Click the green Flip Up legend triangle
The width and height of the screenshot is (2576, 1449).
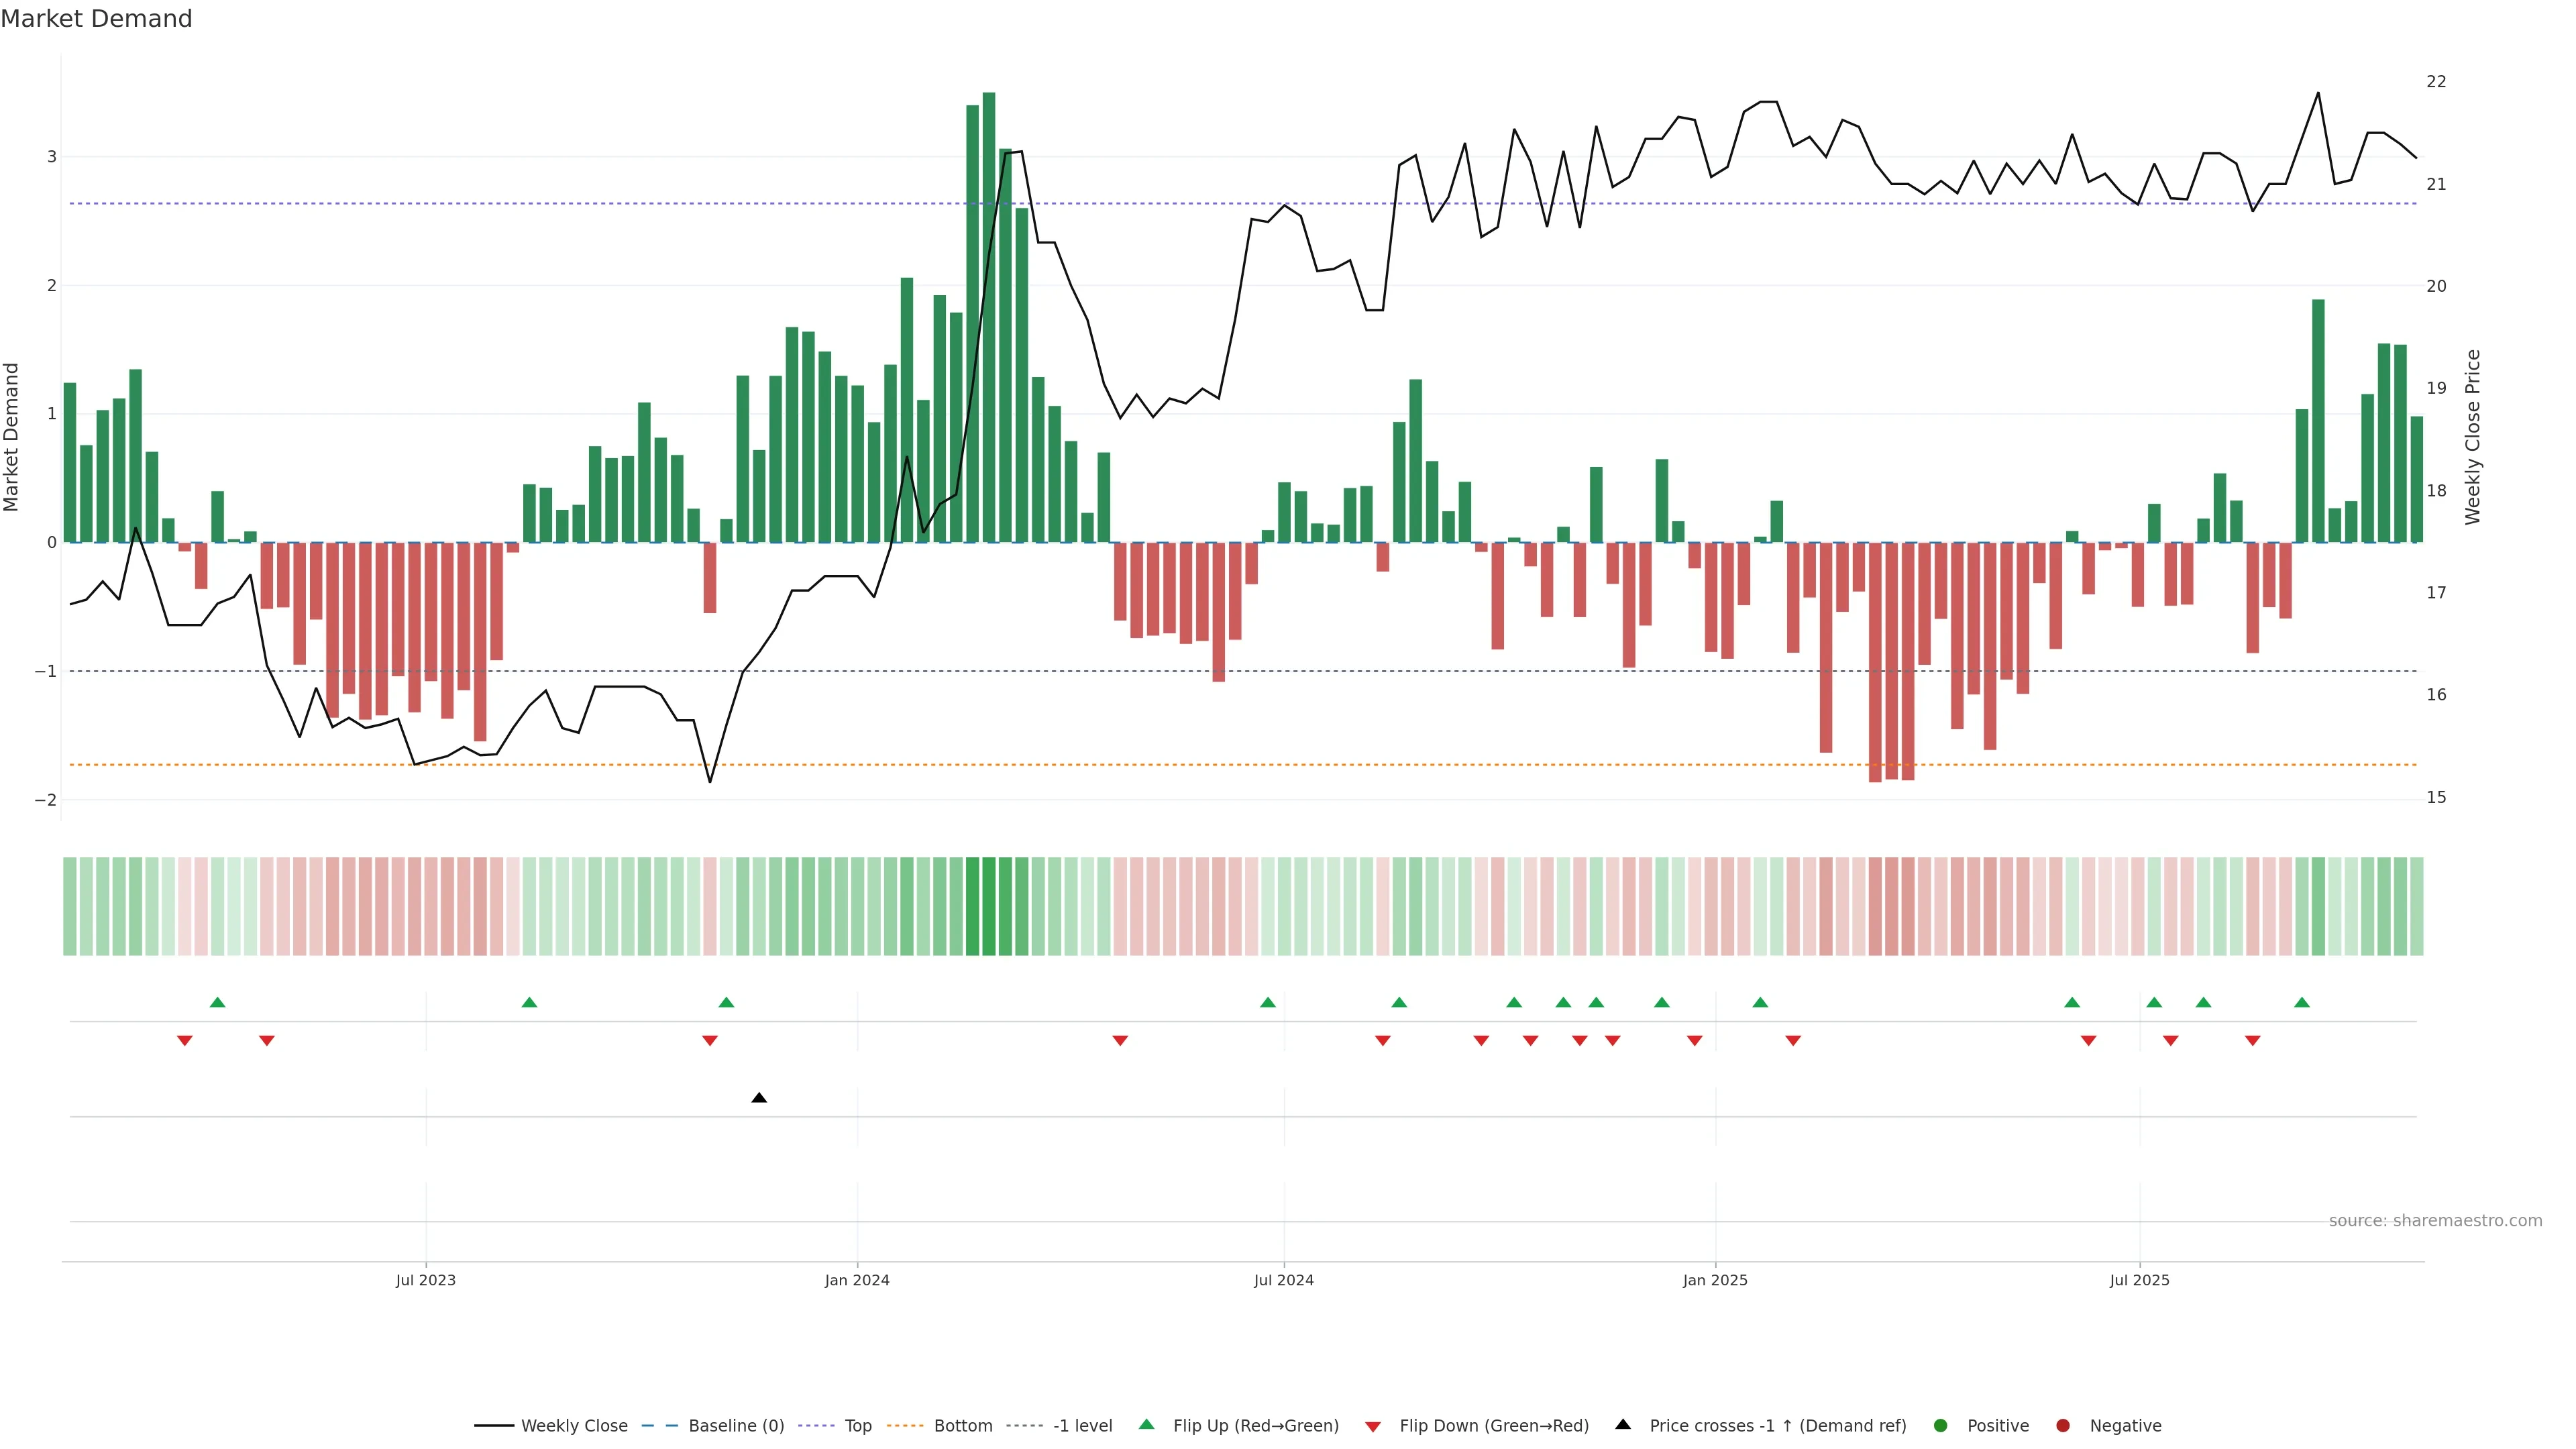pyautogui.click(x=1146, y=1424)
